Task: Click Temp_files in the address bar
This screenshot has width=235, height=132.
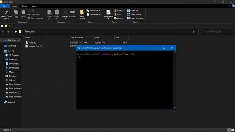Action: [x=30, y=32]
